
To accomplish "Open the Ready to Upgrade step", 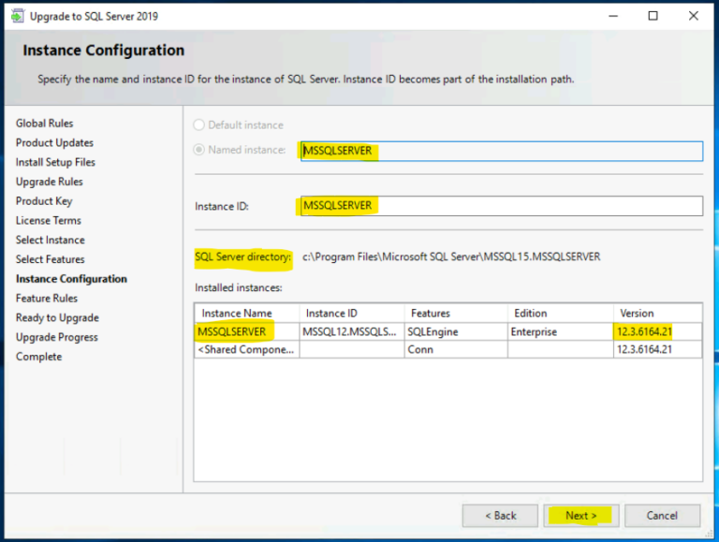I will [57, 318].
